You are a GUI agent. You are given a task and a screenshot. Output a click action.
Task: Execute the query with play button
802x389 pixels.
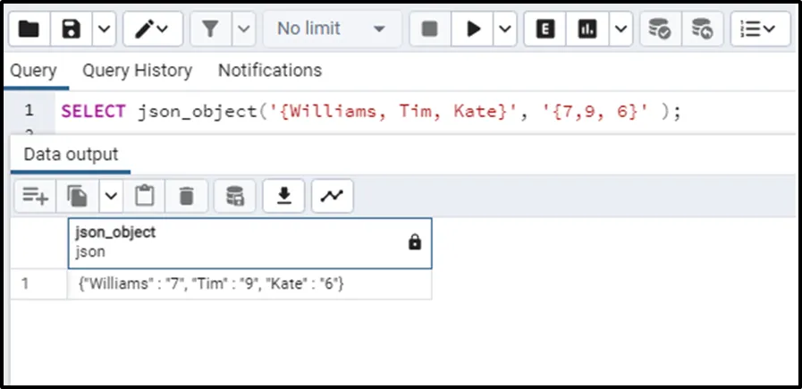472,30
